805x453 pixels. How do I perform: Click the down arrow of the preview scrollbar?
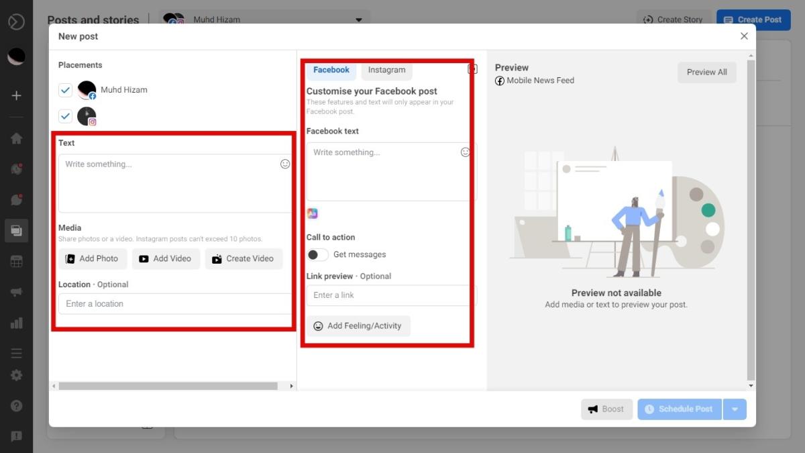pos(751,387)
